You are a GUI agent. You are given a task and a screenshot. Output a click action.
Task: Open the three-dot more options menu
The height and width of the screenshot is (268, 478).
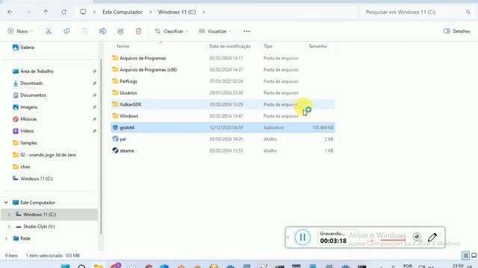(246, 31)
